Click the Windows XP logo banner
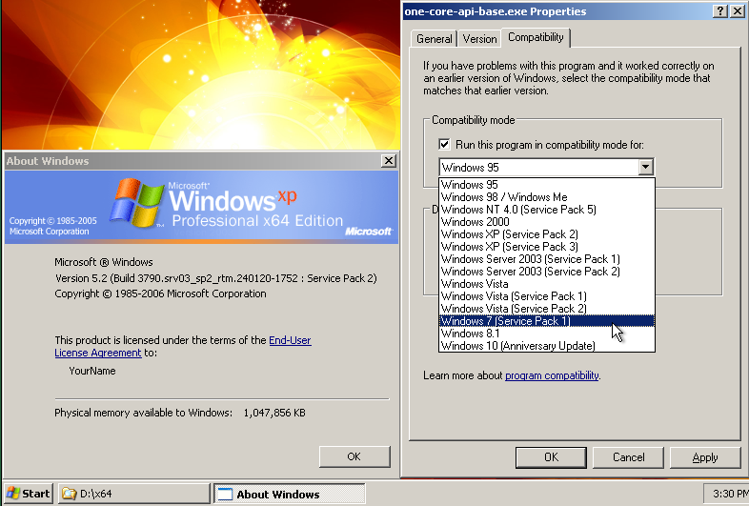The image size is (749, 506). pos(201,208)
